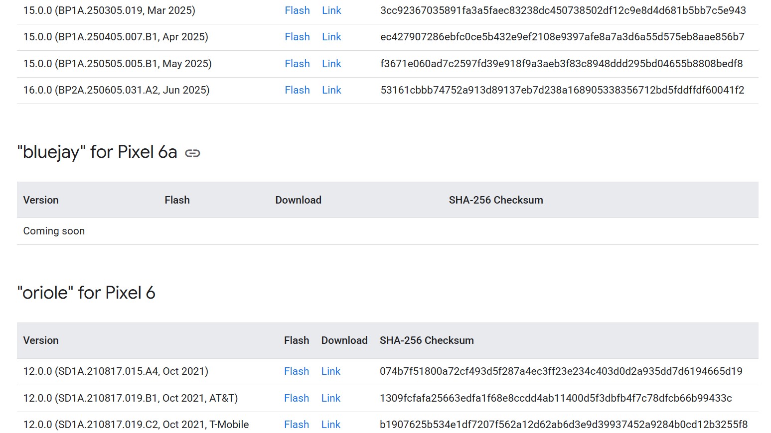The width and height of the screenshot is (771, 433).
Task: Click the anchor link icon beside the bluejay heading
Action: [192, 153]
